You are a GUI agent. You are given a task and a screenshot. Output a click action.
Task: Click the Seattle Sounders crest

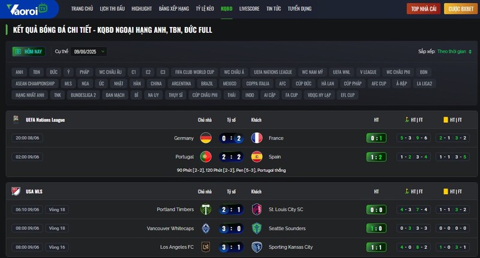click(x=257, y=229)
